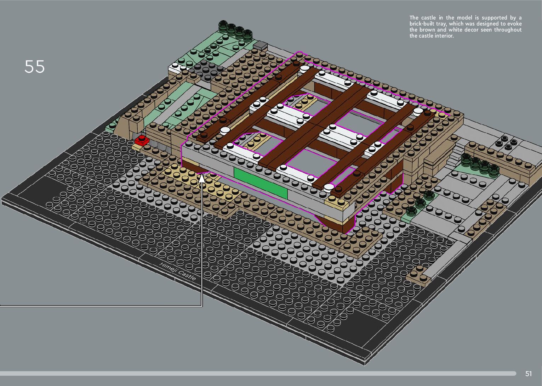The height and width of the screenshot is (386, 542).
Task: Click the horizontal white callout line at the left edge
Action: point(99,305)
